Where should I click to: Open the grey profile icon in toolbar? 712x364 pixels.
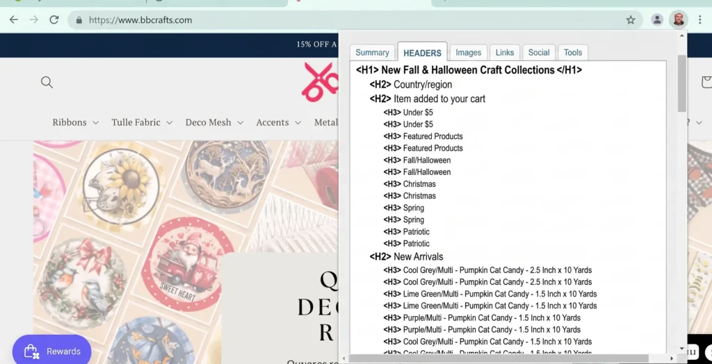pyautogui.click(x=657, y=19)
